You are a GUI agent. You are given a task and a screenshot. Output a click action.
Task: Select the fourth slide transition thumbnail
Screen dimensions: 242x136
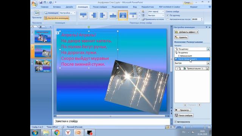(113, 15)
